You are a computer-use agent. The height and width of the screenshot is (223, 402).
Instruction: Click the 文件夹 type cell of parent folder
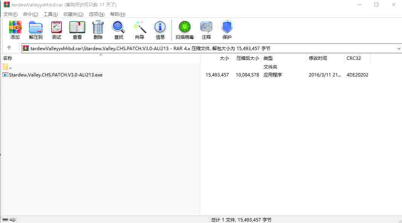click(x=270, y=67)
